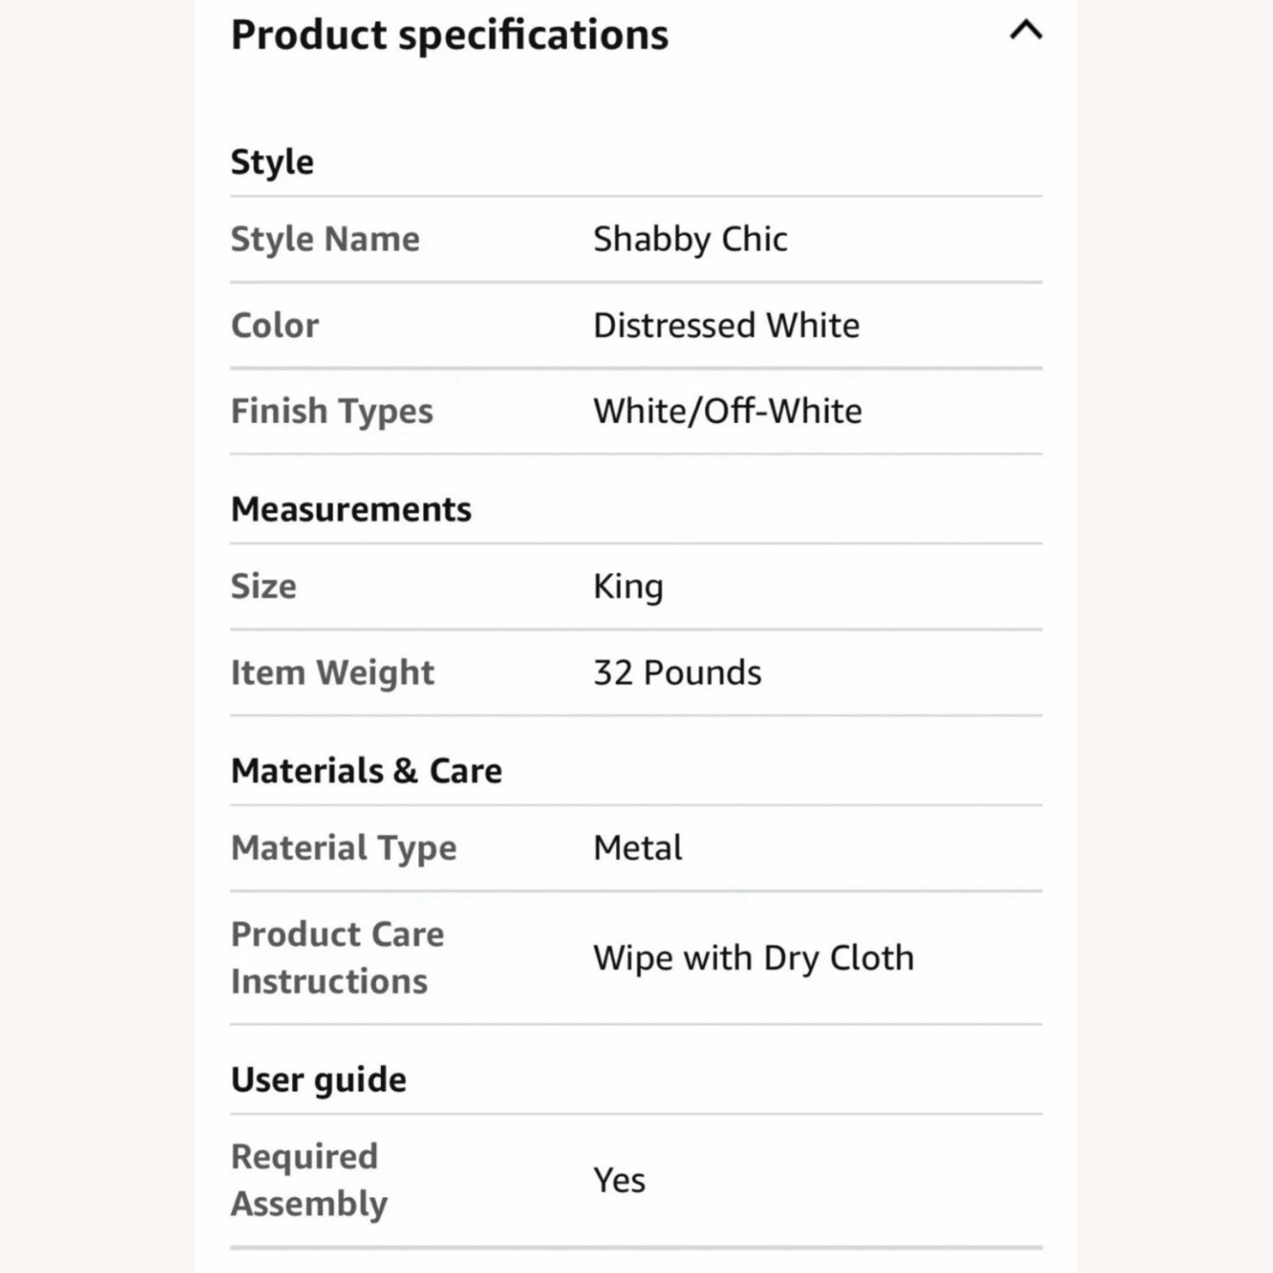Select the Finish Types label
1273x1273 pixels.
coord(332,412)
